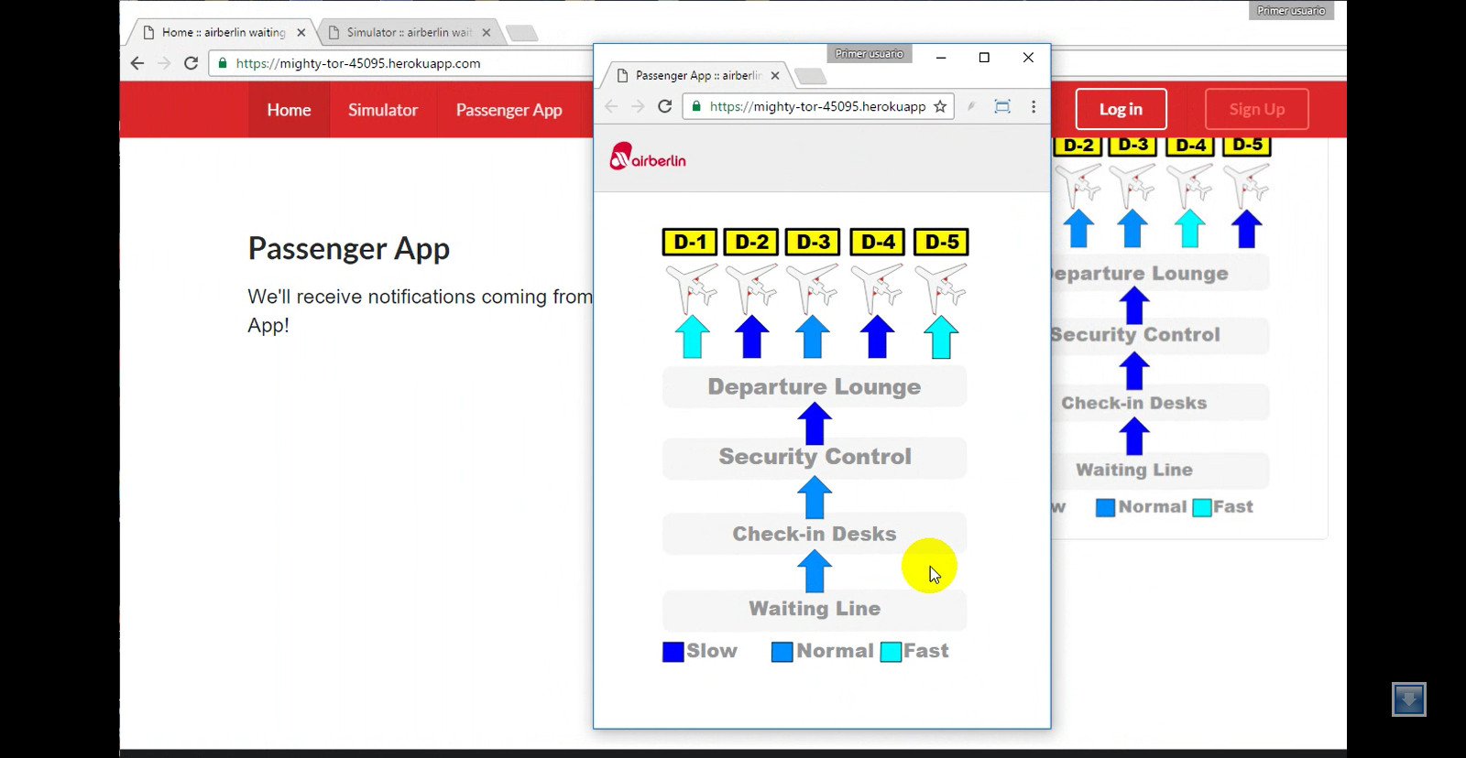The image size is (1466, 758).
Task: Click the Slow legend color swatch in popup
Action: click(x=673, y=652)
